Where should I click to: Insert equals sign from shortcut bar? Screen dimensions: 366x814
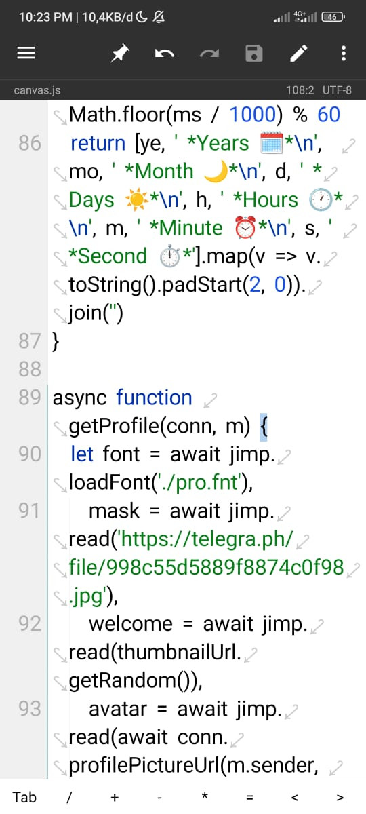[249, 797]
